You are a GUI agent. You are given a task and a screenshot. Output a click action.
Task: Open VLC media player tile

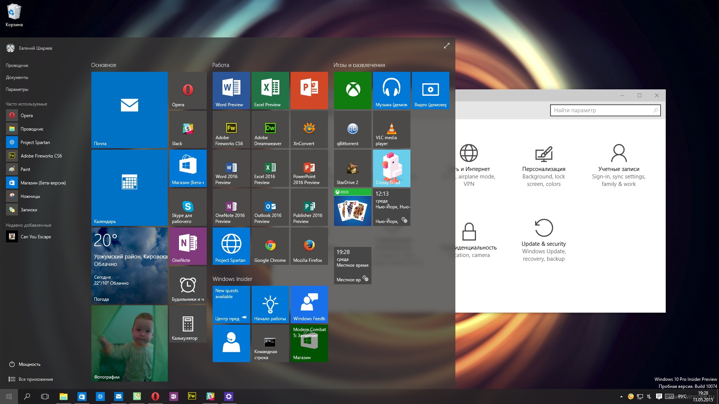point(391,129)
